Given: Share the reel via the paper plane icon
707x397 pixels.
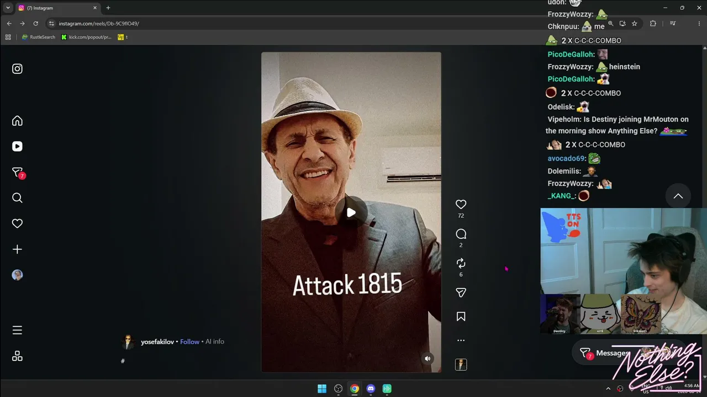Looking at the screenshot, I should [461, 293].
